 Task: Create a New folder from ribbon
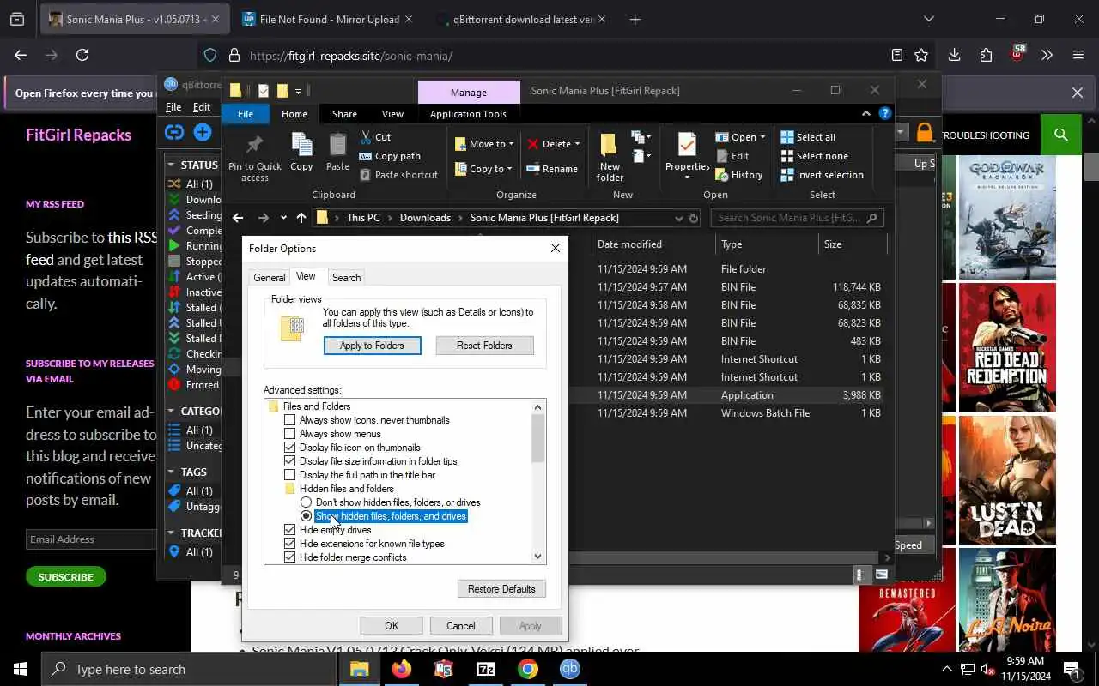(610, 158)
